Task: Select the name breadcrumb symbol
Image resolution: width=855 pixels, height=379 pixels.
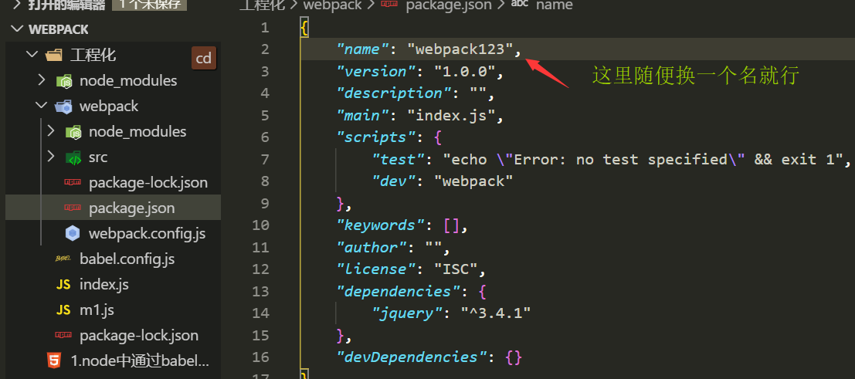Action: click(x=554, y=5)
